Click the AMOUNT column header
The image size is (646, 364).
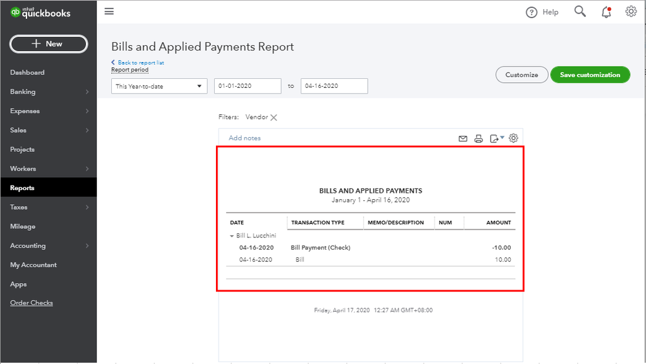499,222
